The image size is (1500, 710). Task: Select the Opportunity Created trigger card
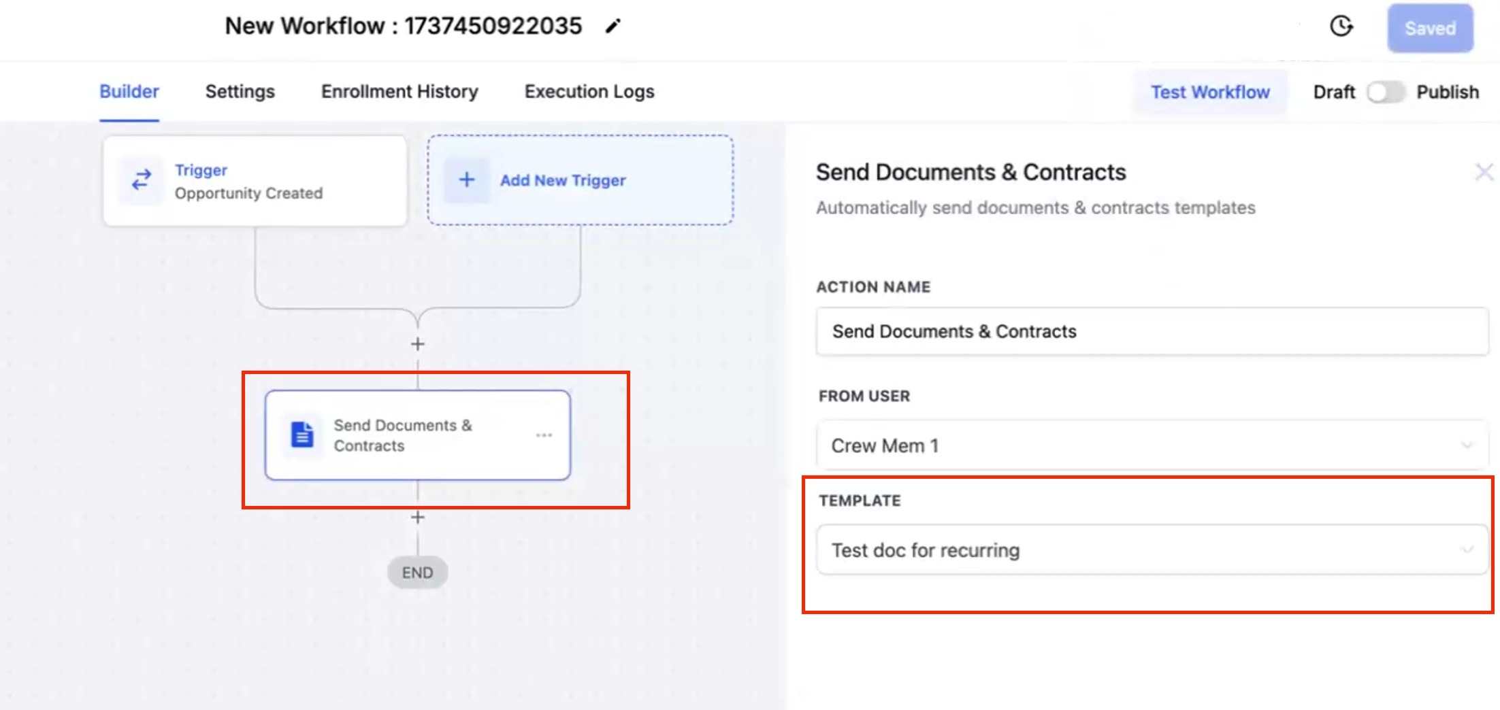pyautogui.click(x=255, y=181)
